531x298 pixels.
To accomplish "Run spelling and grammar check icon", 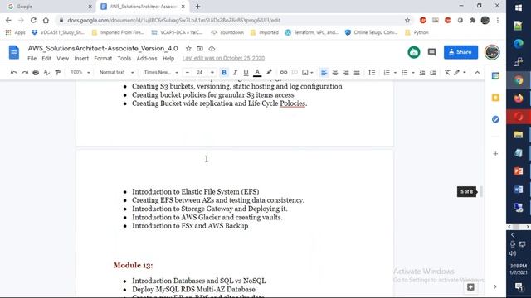I will click(46, 72).
